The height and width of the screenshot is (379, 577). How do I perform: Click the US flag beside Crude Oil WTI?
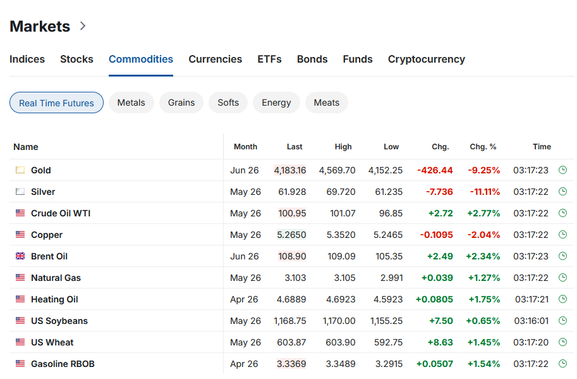pos(20,213)
